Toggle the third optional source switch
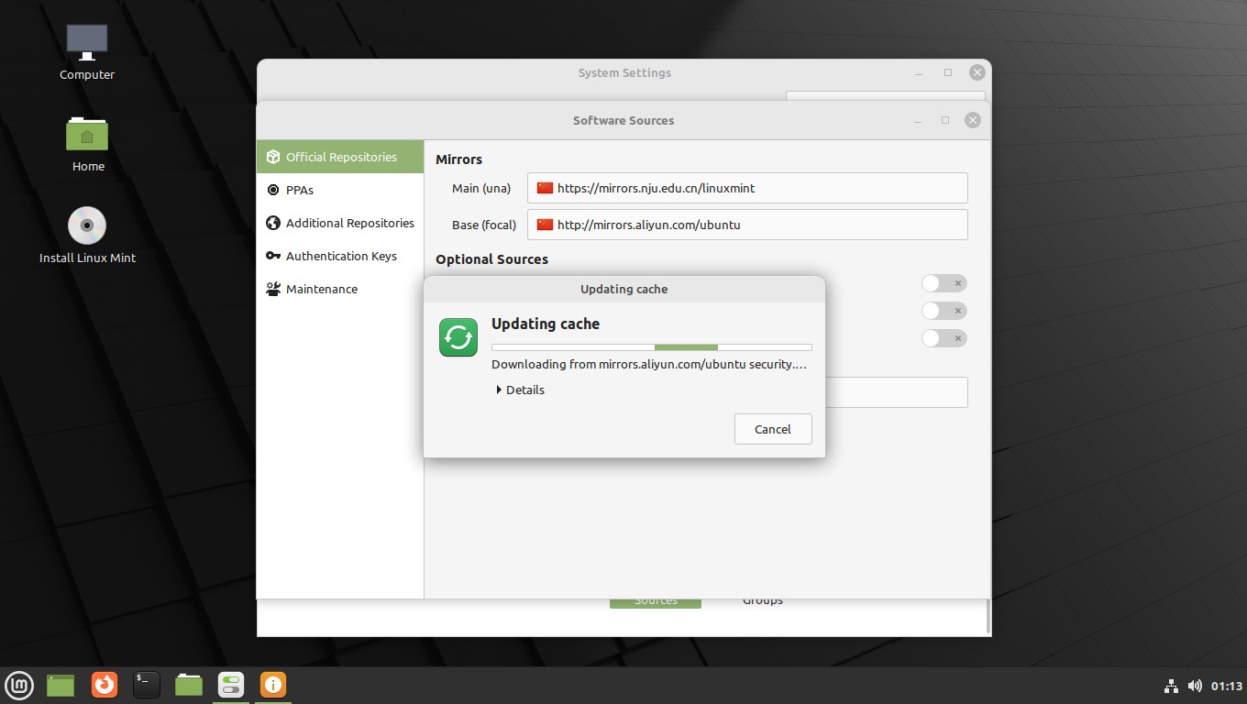Screen dimensions: 1247x704 pos(937,338)
